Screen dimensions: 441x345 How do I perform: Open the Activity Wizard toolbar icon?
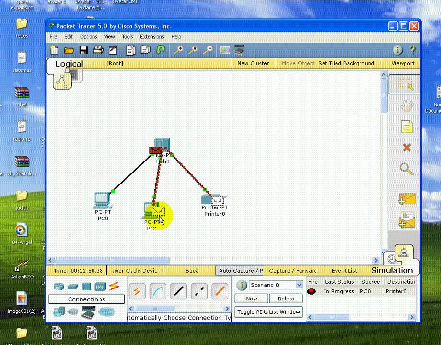click(x=113, y=50)
